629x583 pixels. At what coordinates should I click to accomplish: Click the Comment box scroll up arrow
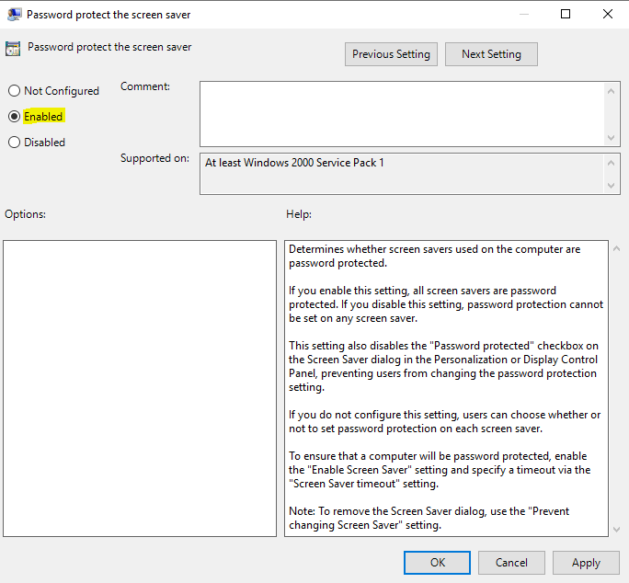[612, 90]
